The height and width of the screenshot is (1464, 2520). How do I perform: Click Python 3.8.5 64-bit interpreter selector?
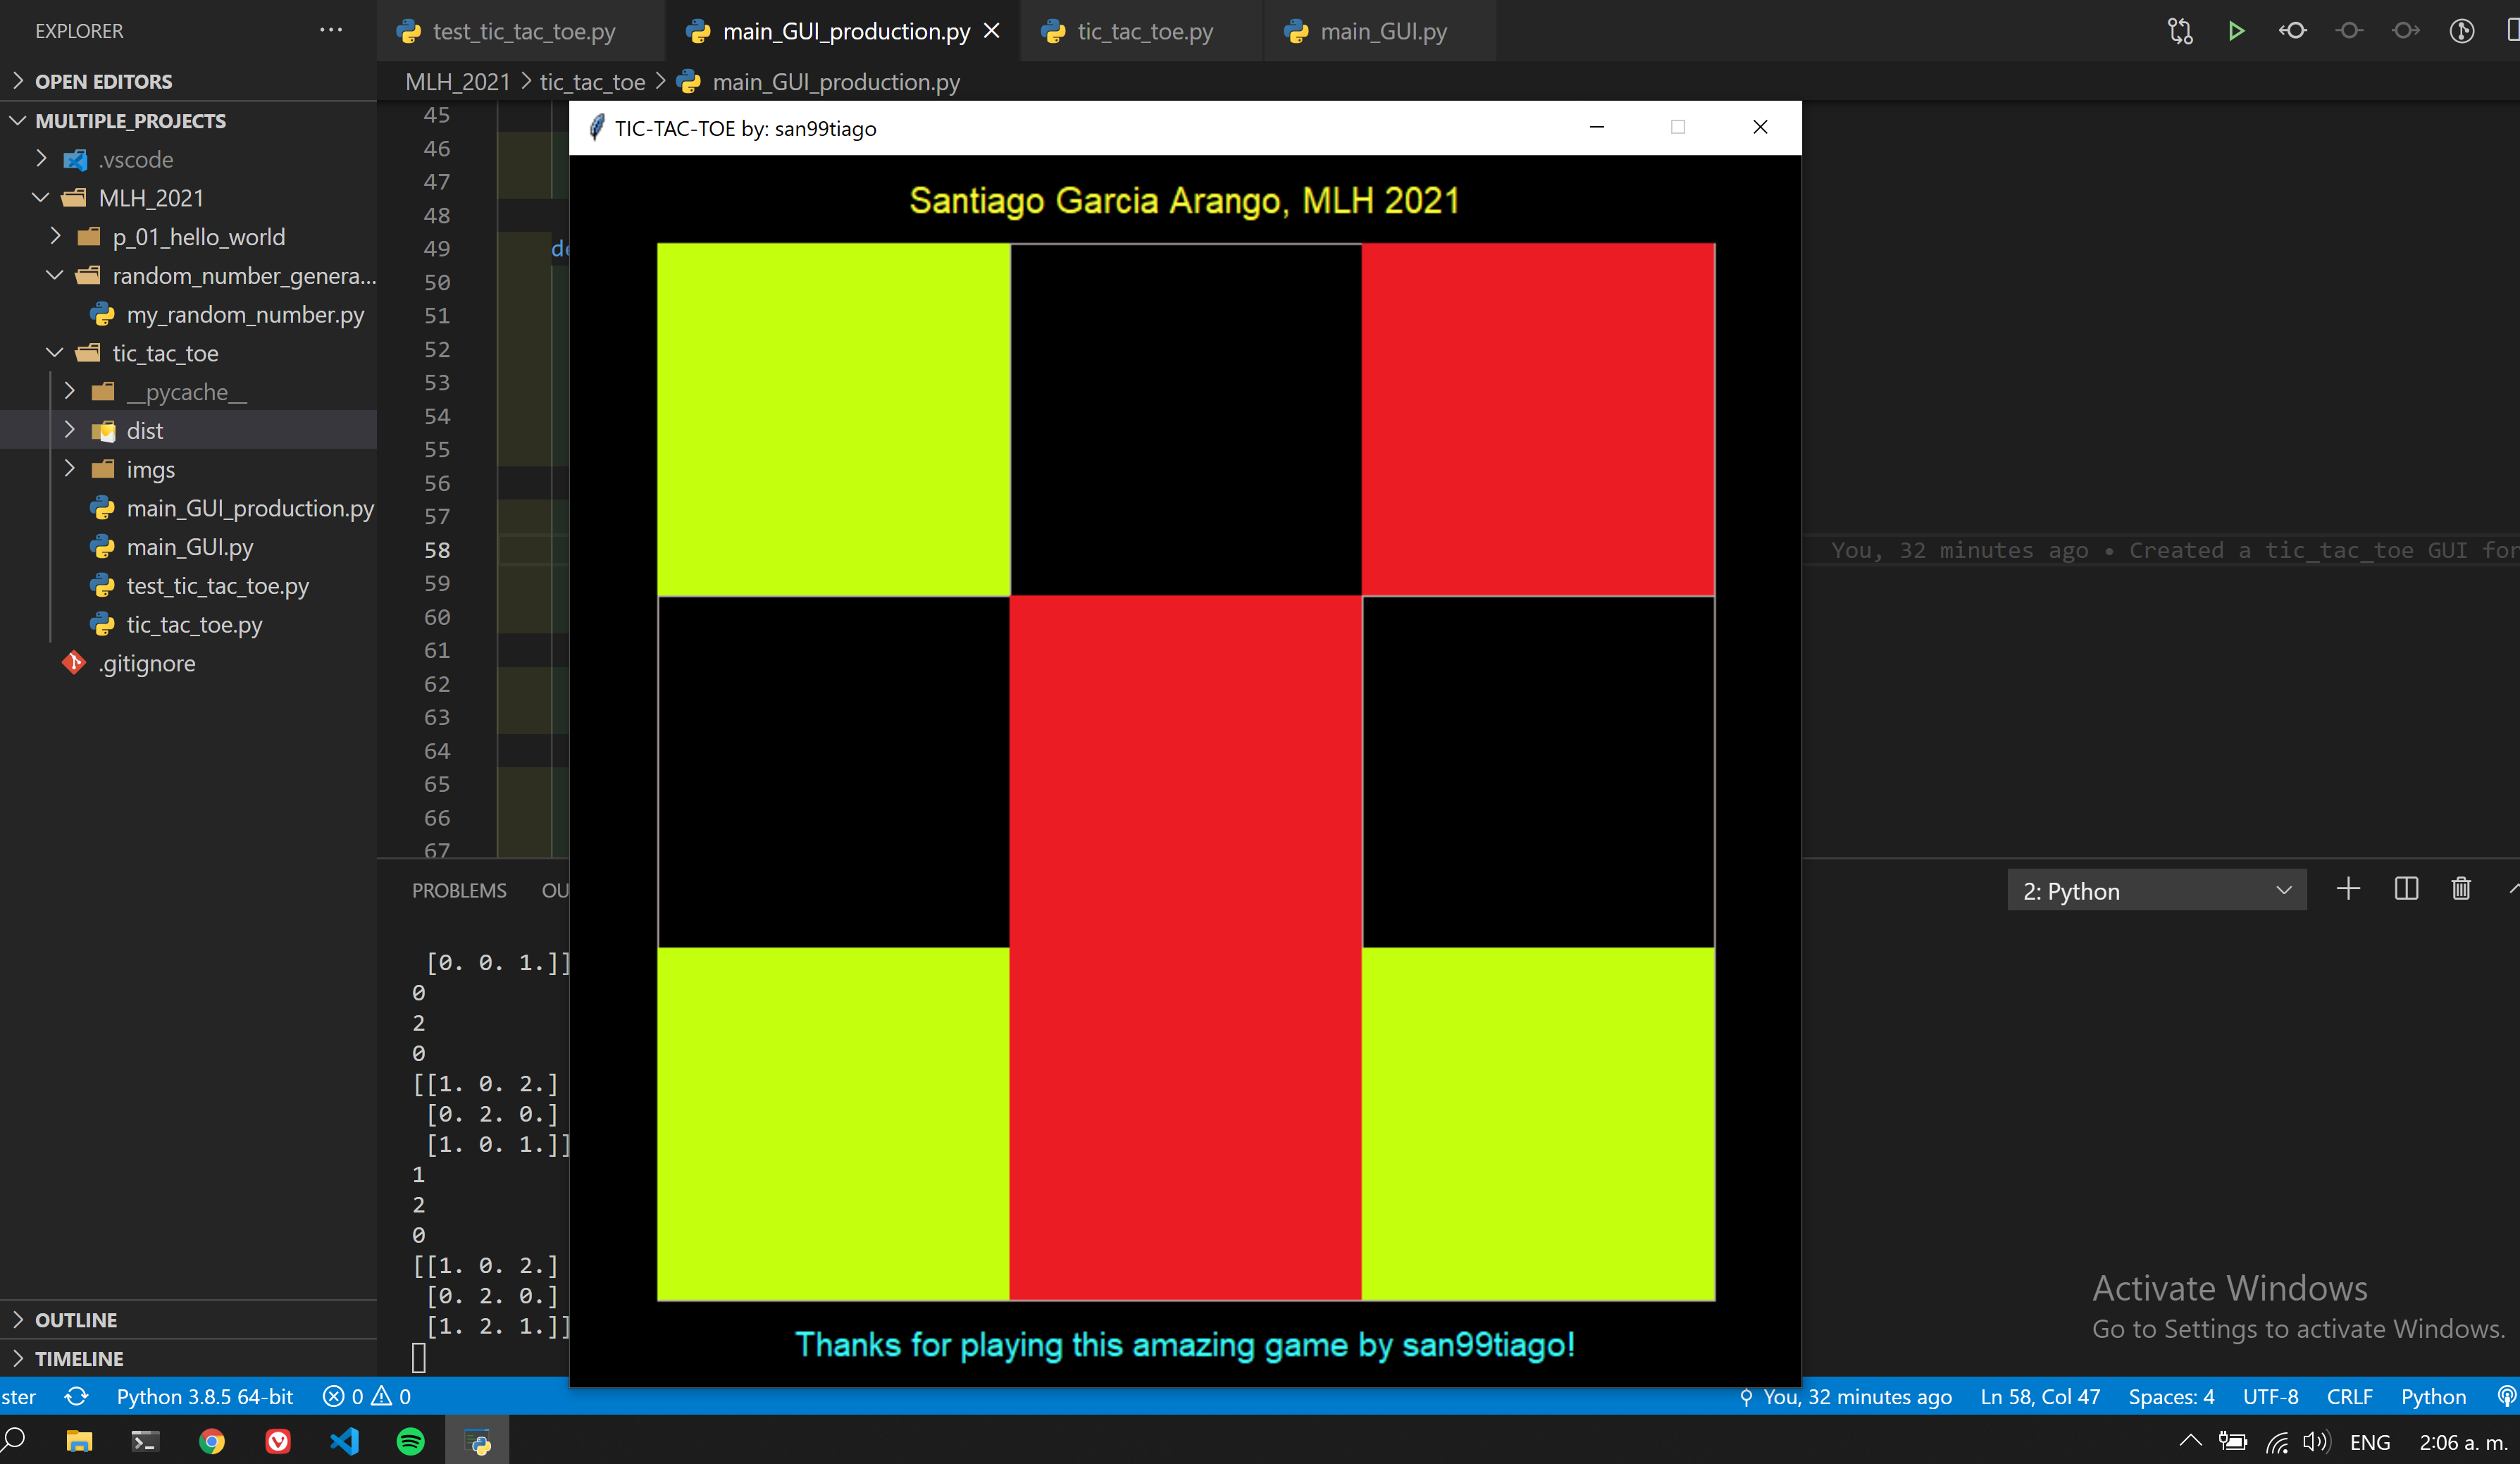[204, 1396]
